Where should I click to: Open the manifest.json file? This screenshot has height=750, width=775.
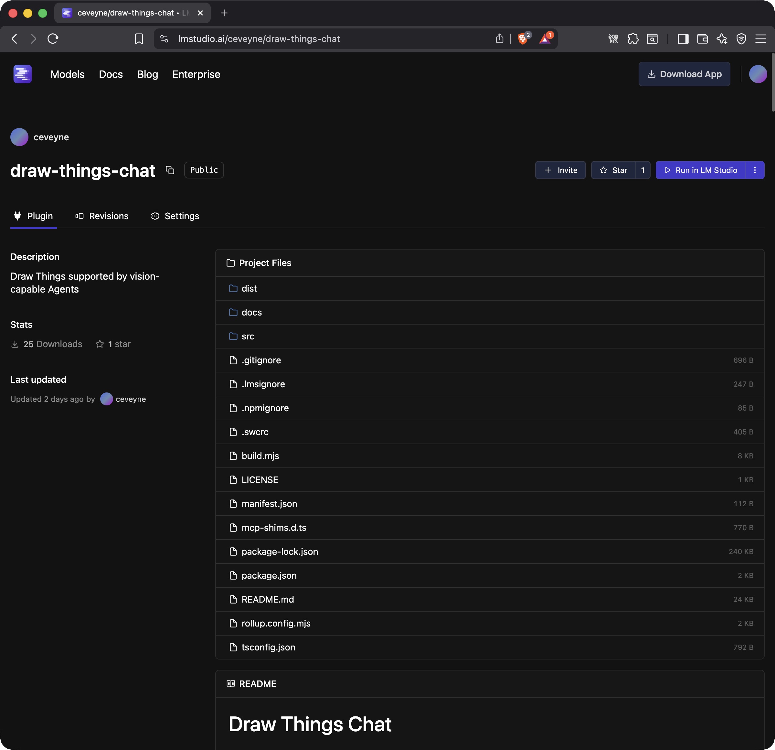[x=269, y=504]
